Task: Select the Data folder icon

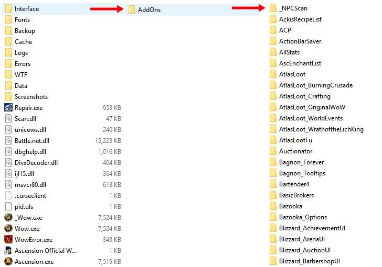Action: pos(8,85)
